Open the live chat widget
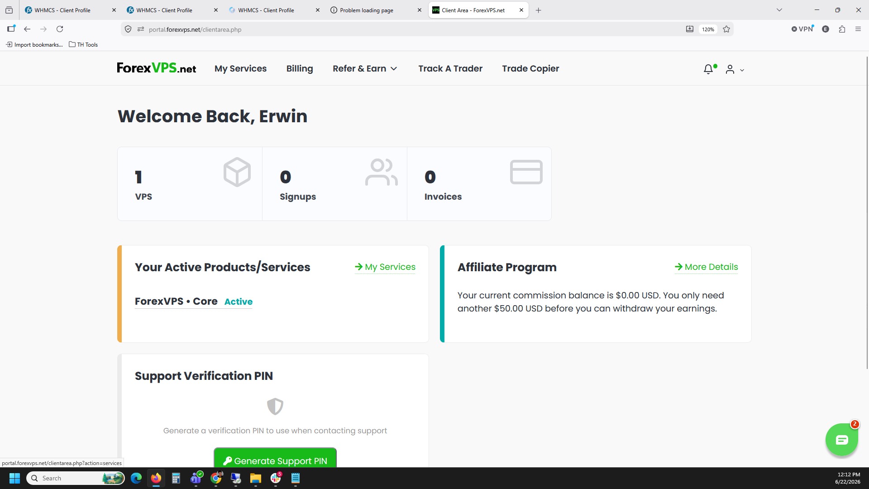The width and height of the screenshot is (869, 489). click(x=841, y=440)
